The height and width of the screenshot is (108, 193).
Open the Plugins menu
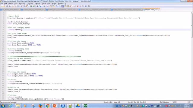54,4
